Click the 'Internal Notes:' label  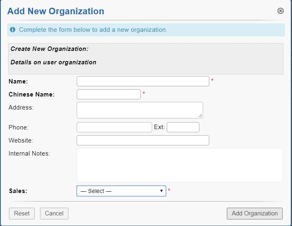[x=29, y=154]
